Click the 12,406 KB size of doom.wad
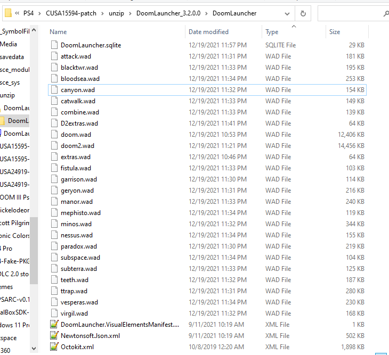Viewport: 389px width, 355px height. (351, 134)
